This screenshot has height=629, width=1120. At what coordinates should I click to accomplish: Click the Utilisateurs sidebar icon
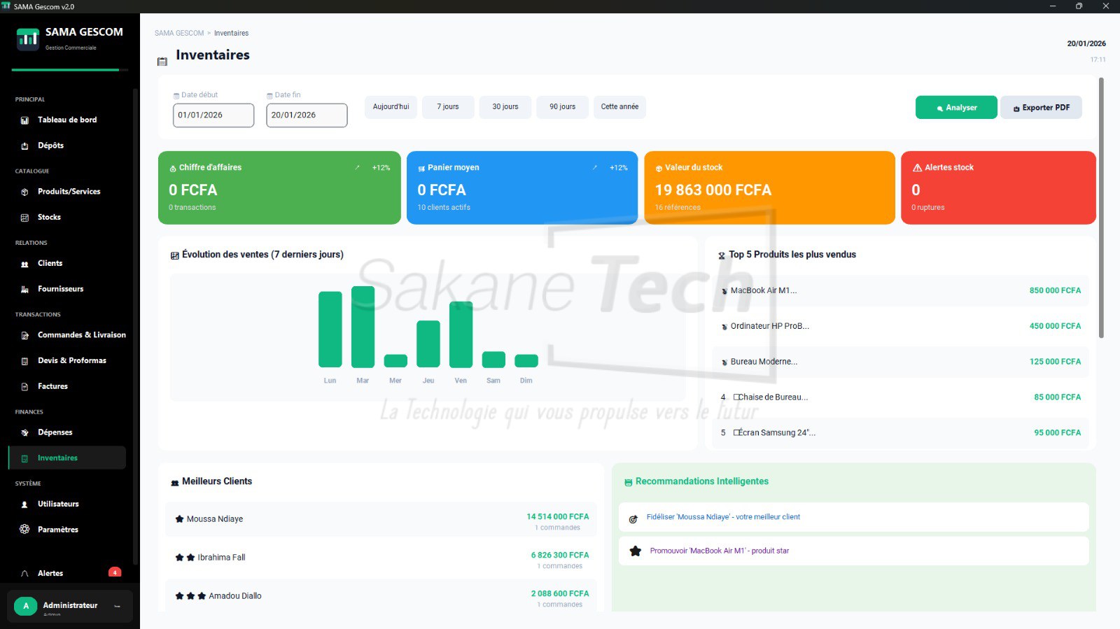[24, 504]
